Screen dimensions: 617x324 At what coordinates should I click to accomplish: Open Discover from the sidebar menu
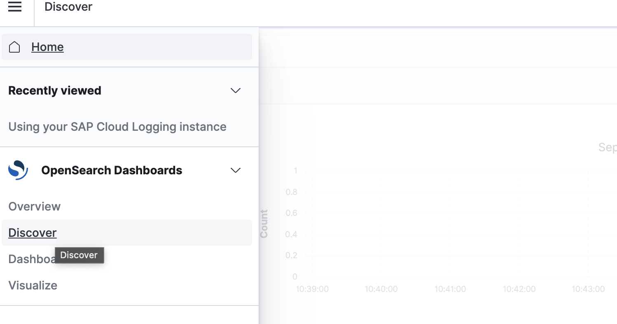tap(32, 232)
